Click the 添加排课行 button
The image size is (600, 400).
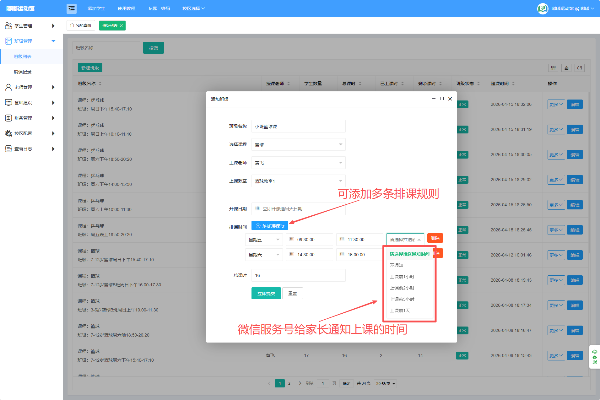pyautogui.click(x=270, y=226)
